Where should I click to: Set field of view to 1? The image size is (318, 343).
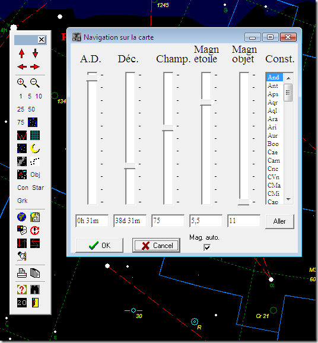point(21,96)
